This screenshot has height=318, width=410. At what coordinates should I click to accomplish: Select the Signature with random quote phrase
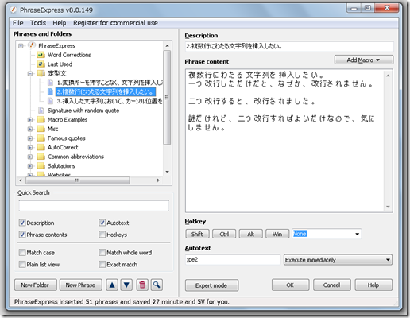83,111
